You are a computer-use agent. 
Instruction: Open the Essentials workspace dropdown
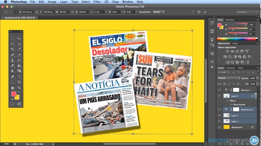pyautogui.click(x=247, y=12)
